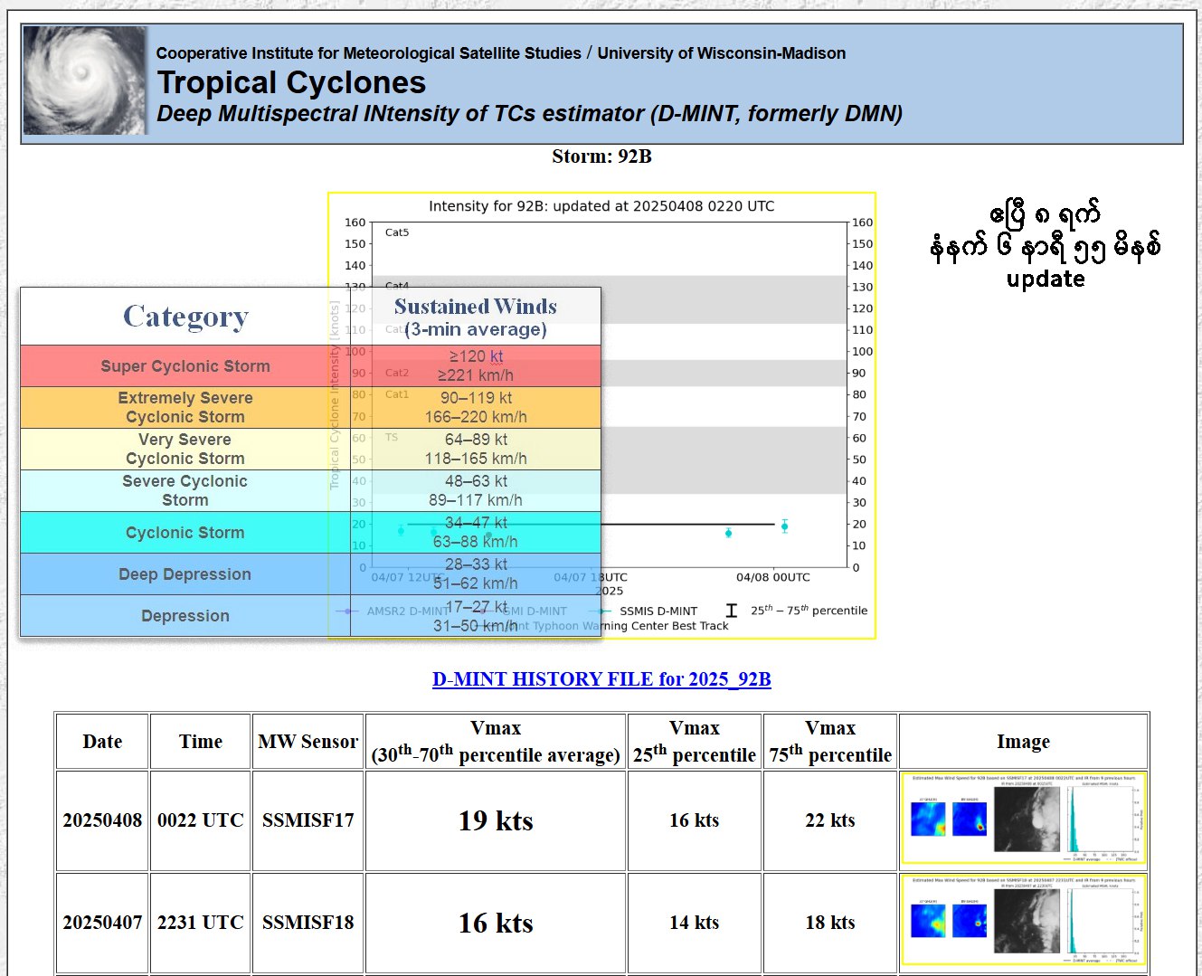Click the '22 kts' 75th percentile cell
This screenshot has width=1202, height=976.
[x=830, y=820]
